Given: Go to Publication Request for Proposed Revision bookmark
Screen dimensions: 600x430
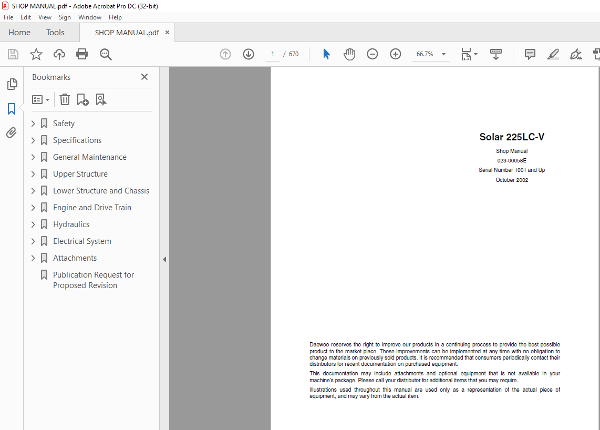Looking at the screenshot, I should click(94, 280).
